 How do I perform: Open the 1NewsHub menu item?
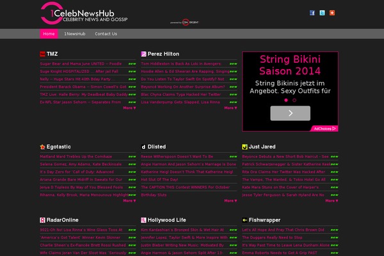(75, 34)
